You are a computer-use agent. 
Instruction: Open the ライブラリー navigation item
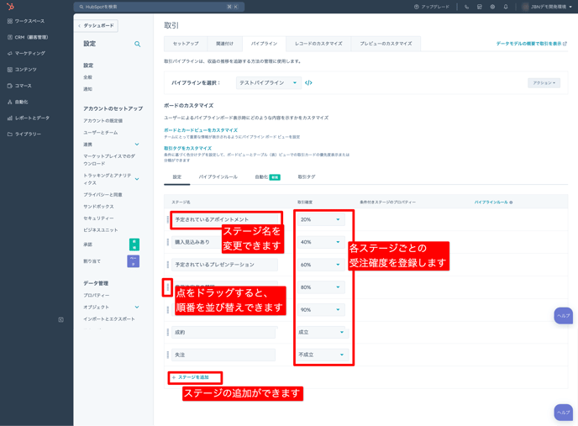(x=24, y=134)
